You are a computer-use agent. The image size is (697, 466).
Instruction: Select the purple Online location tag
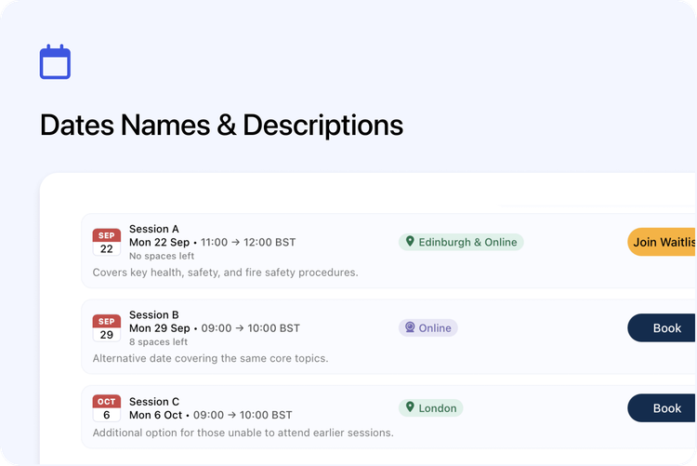[x=428, y=328]
